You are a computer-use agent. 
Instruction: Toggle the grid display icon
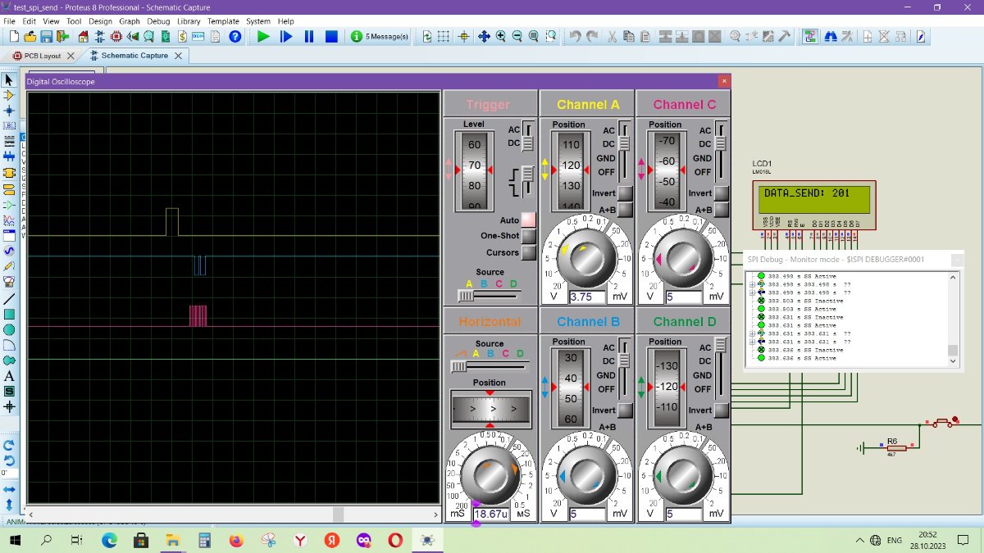click(x=444, y=36)
